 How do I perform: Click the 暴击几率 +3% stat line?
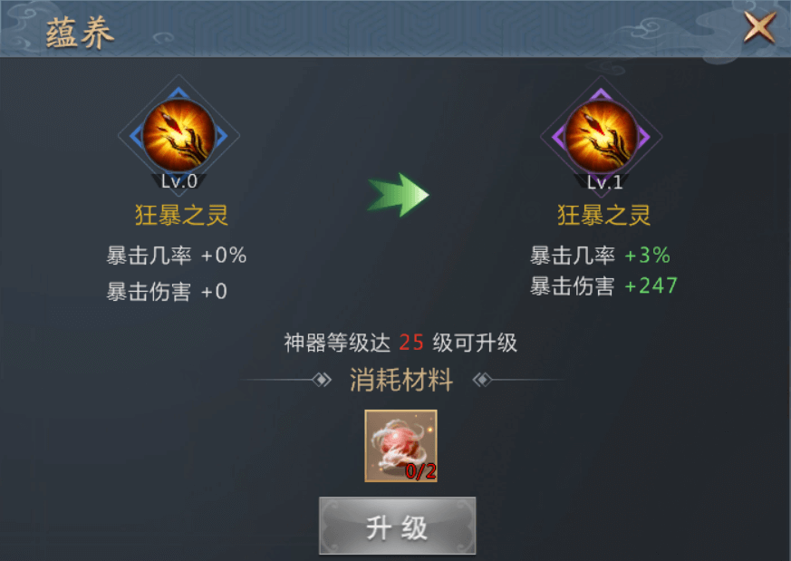click(x=600, y=256)
